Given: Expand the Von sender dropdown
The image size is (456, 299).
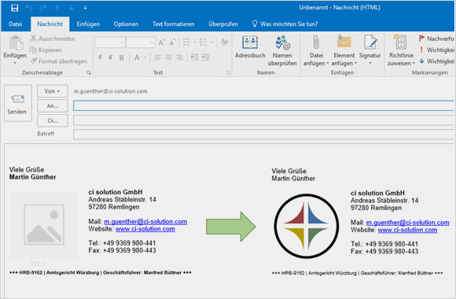Looking at the screenshot, I should pos(53,91).
